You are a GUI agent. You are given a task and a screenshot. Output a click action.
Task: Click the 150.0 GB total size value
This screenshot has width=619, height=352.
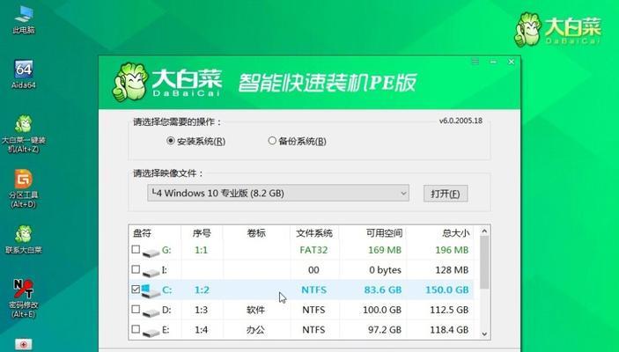point(447,290)
